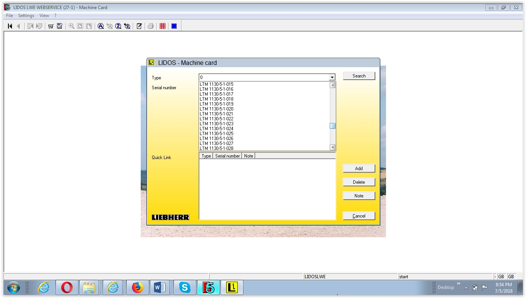Viewport: 526px width, 298px height.
Task: Click the magnifier 2 search icon
Action: click(x=118, y=26)
